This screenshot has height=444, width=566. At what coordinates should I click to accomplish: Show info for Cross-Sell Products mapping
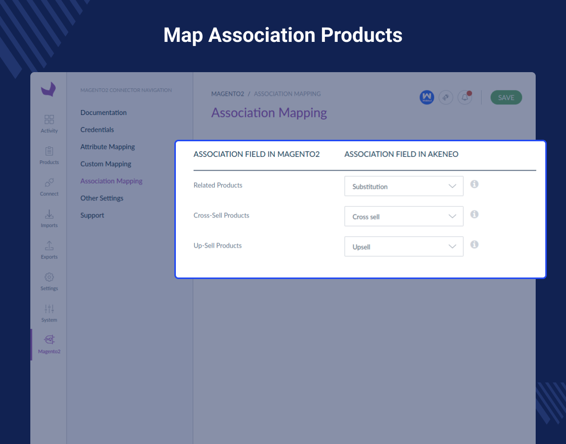[x=475, y=214]
